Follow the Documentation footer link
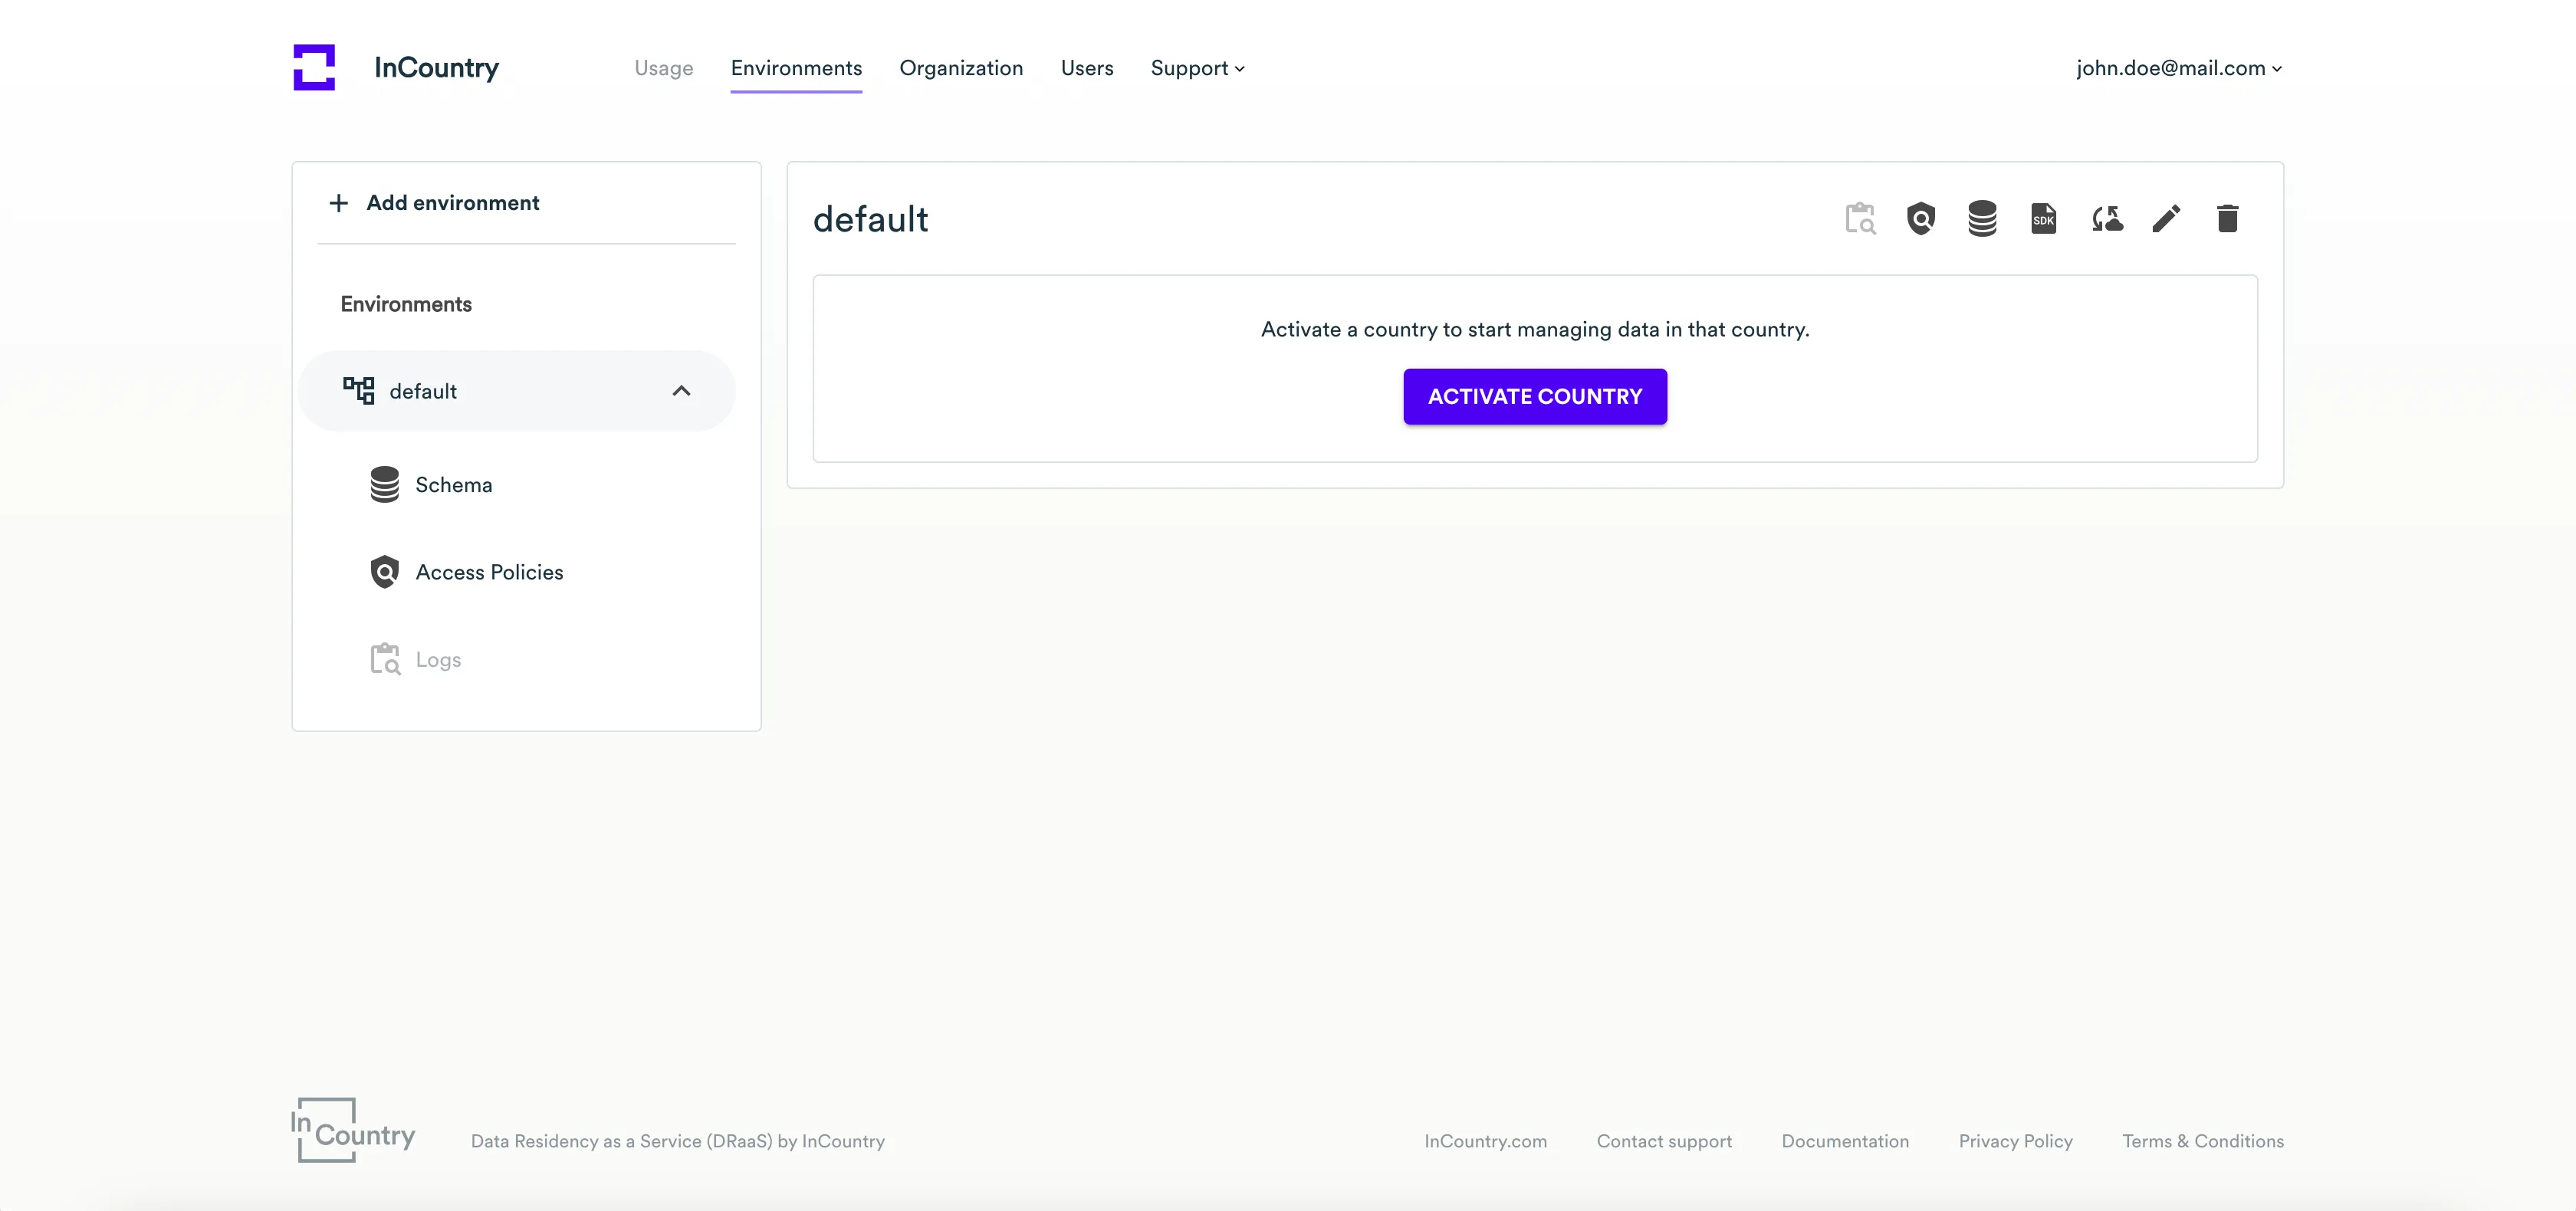2576x1211 pixels. [1844, 1141]
